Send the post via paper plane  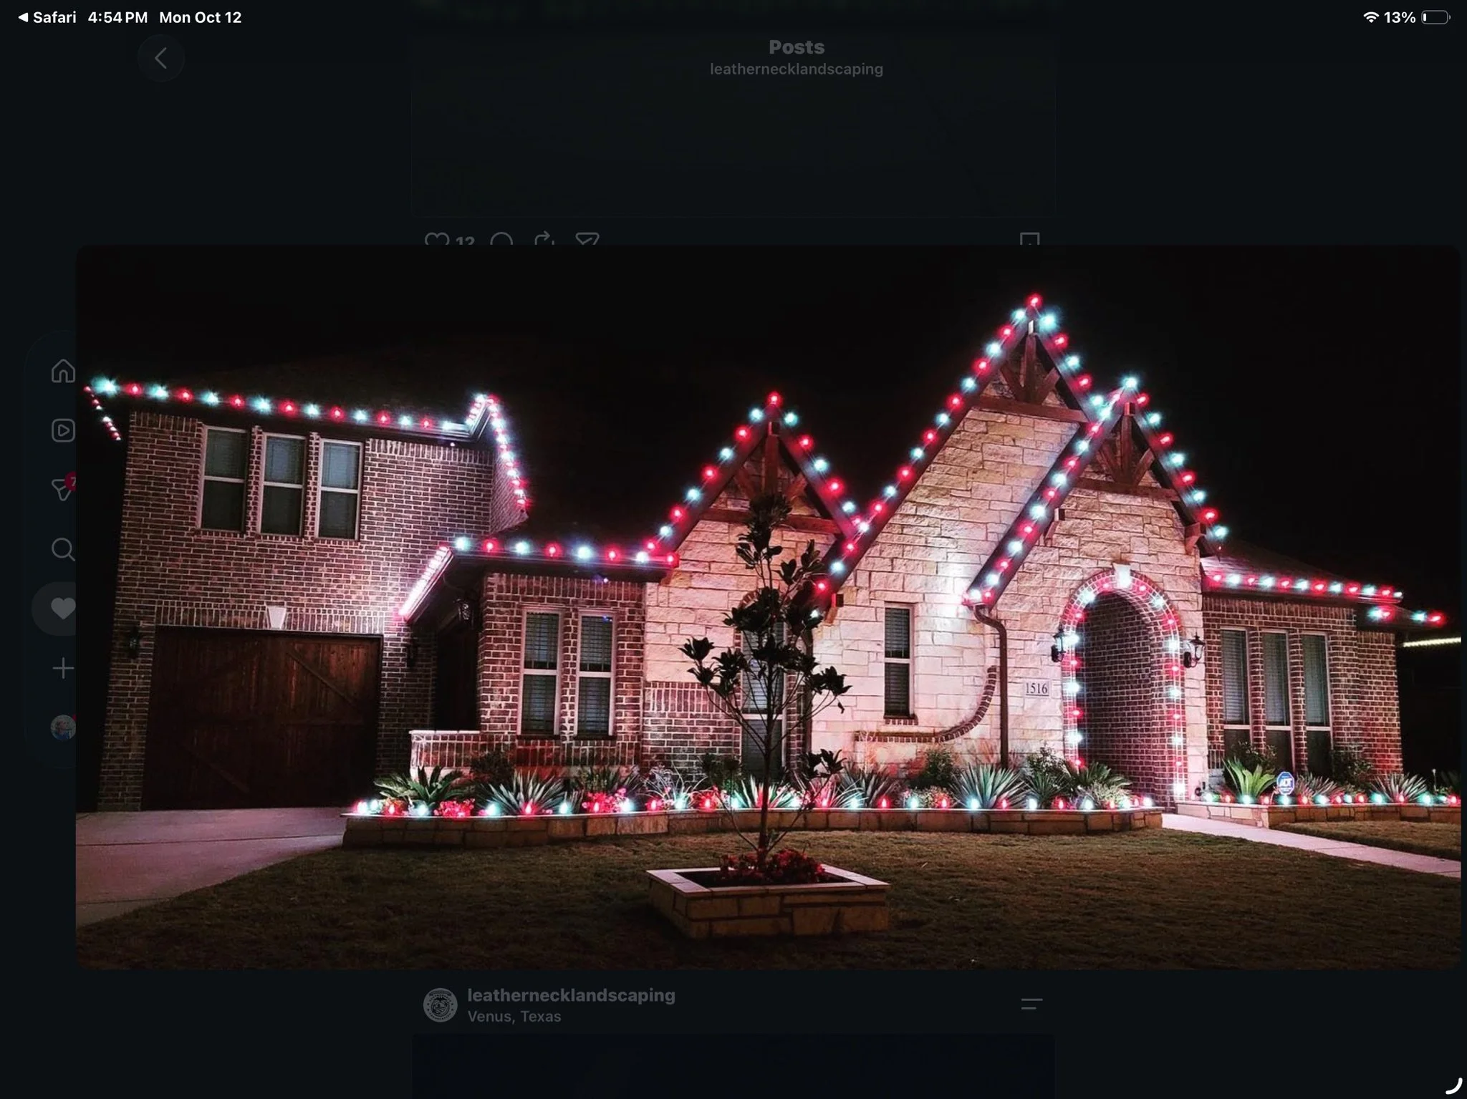coord(587,239)
